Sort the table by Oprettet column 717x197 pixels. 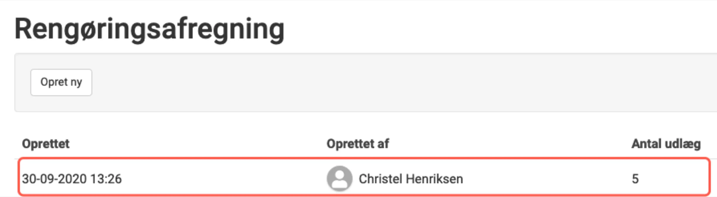45,144
